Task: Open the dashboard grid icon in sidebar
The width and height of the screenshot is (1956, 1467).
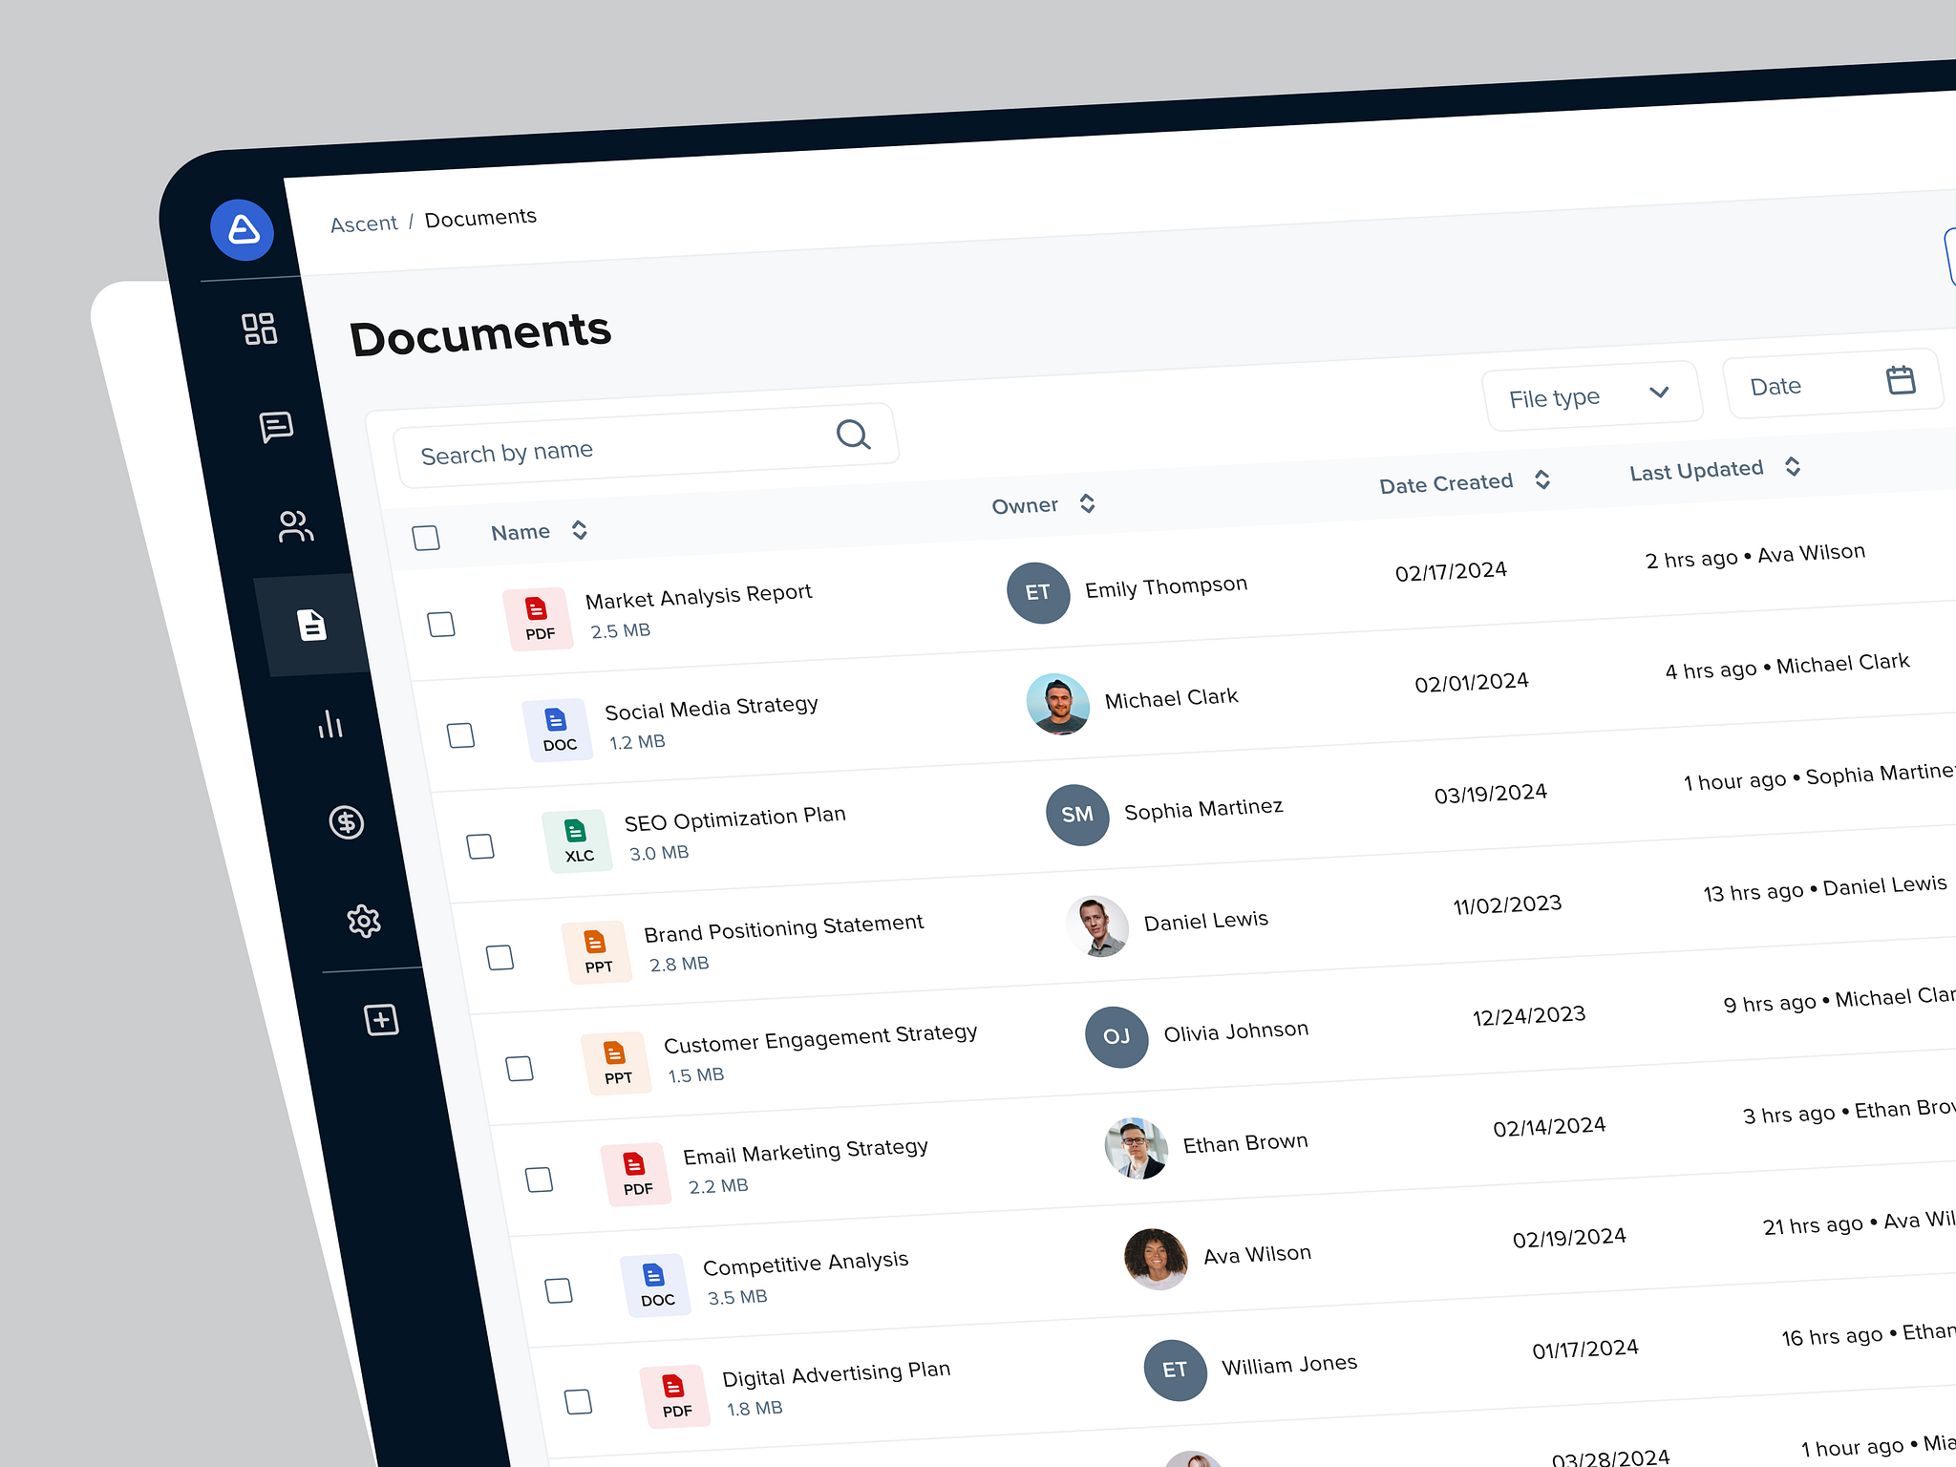Action: click(259, 330)
